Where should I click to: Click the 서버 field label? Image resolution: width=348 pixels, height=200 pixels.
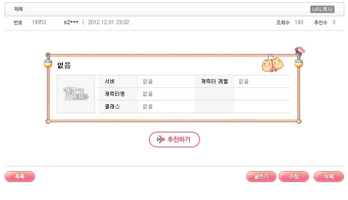(110, 81)
